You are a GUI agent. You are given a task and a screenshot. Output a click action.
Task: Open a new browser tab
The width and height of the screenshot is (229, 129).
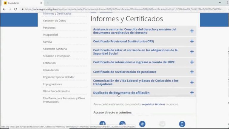(x=48, y=3)
